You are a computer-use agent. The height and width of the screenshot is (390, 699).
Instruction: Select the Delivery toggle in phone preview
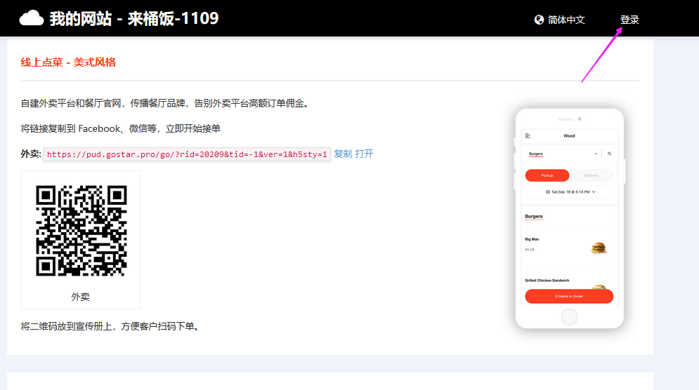[591, 175]
